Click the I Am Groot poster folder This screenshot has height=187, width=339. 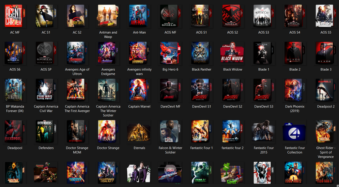click(x=233, y=173)
